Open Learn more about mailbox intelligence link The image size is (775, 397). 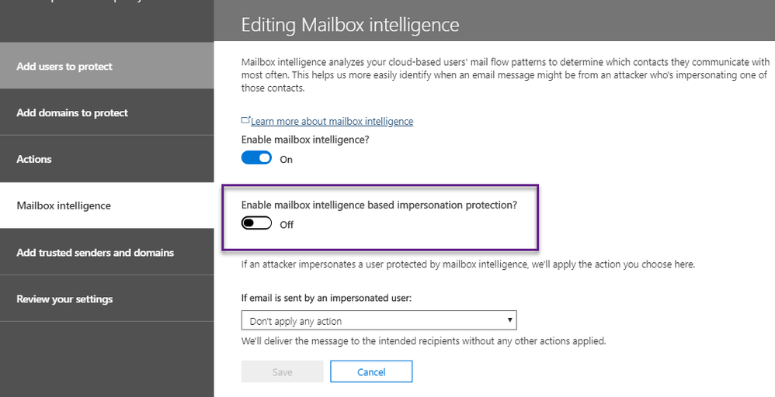(332, 121)
